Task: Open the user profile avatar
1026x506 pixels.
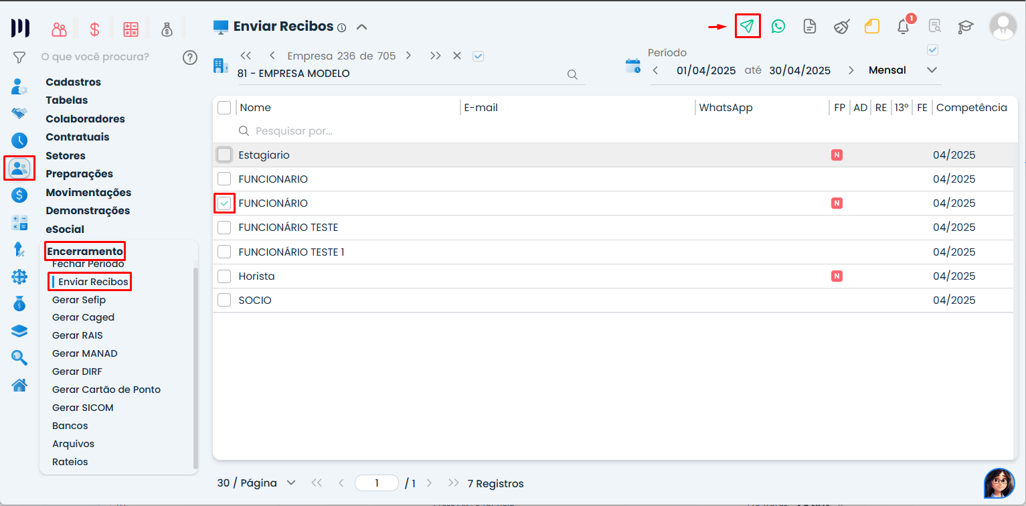Action: pos(1003,26)
